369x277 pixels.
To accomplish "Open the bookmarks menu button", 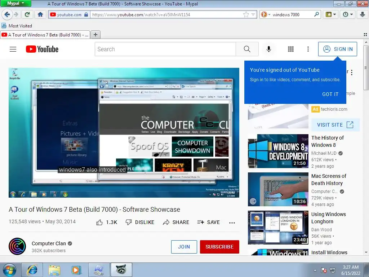I will pos(331,14).
